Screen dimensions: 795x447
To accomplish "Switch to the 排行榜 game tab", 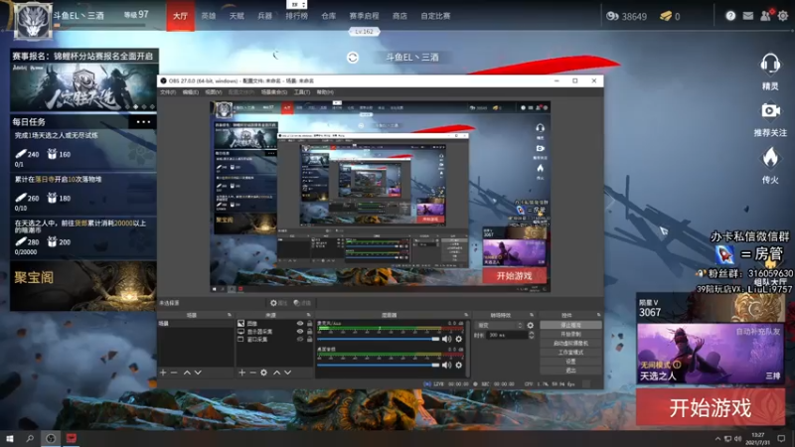I will 296,16.
